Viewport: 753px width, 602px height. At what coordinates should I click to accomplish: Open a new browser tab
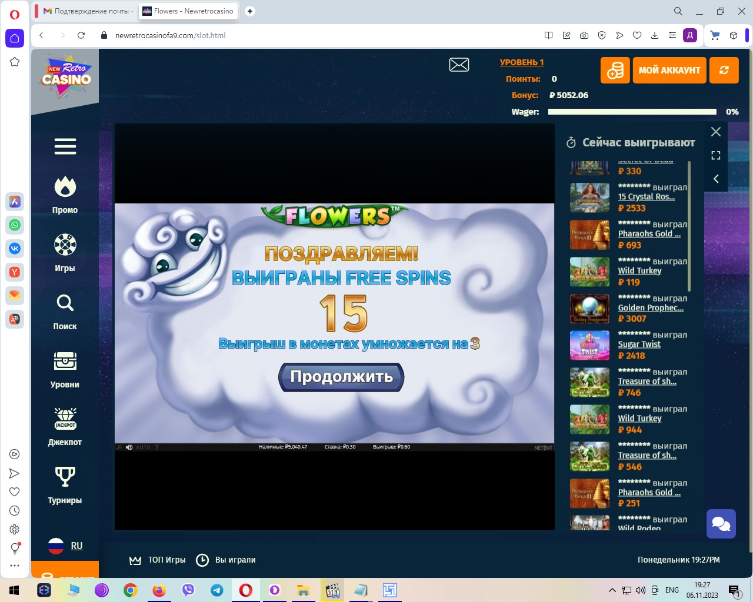[250, 11]
